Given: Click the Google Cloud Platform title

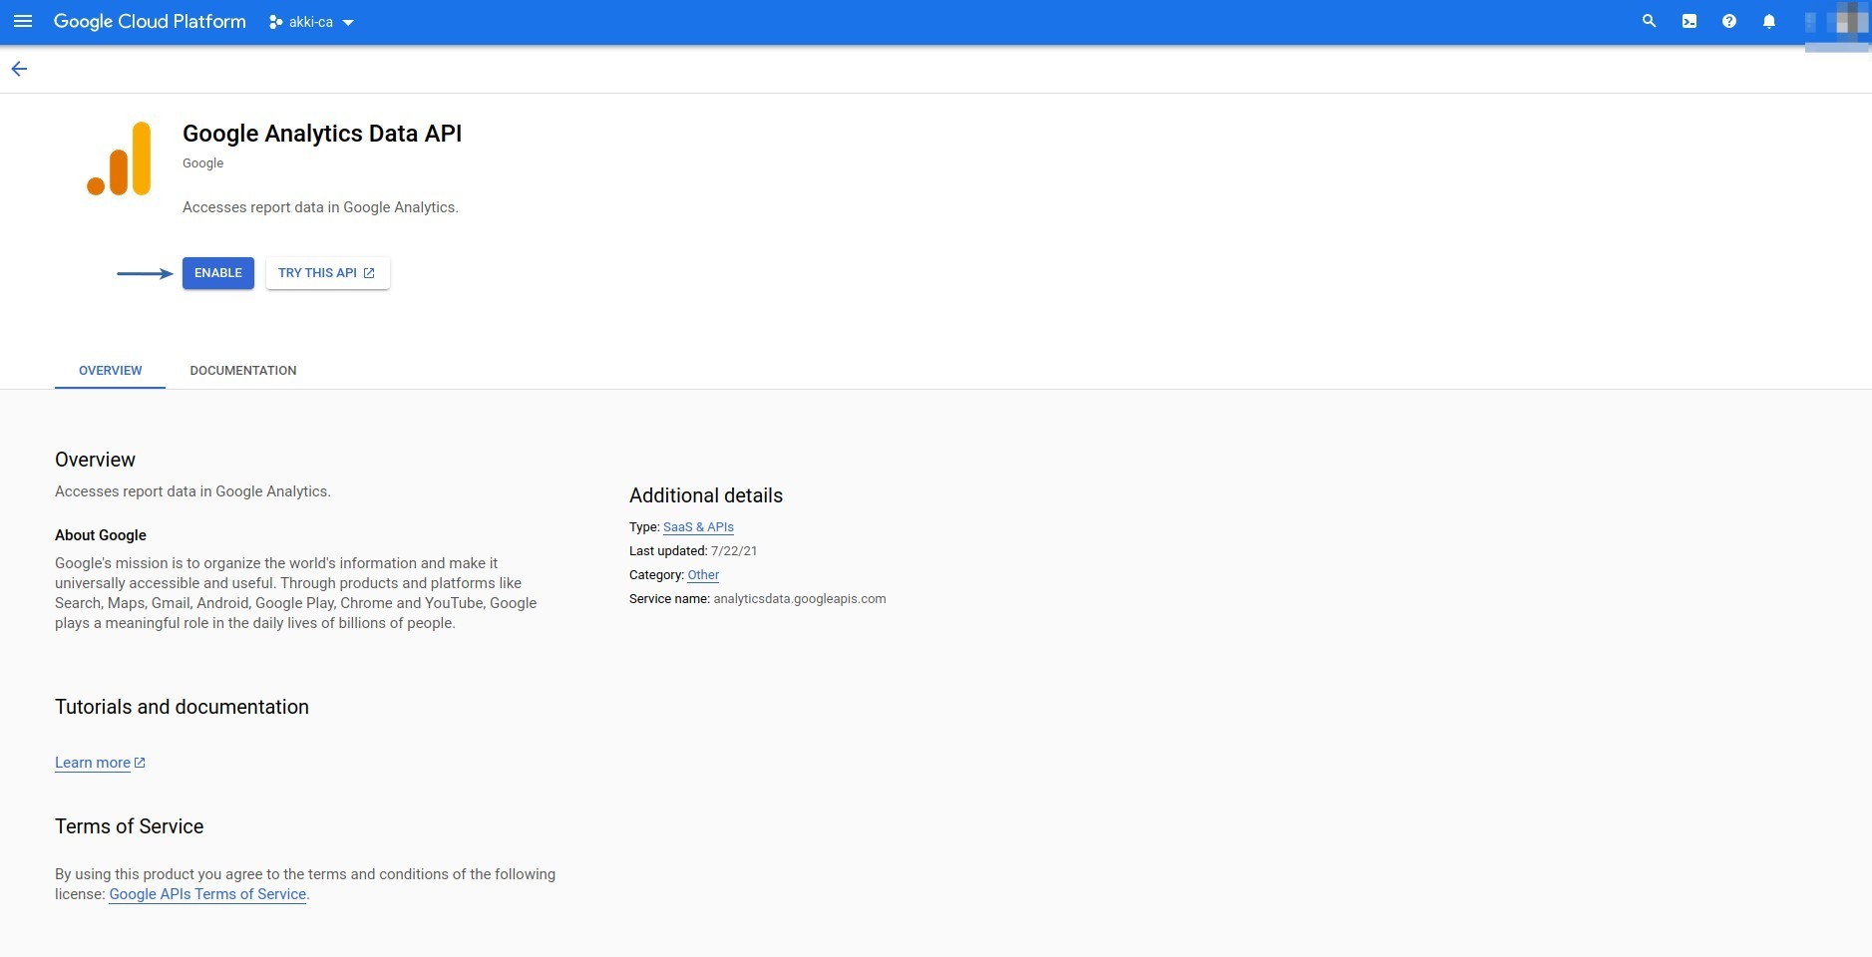Looking at the screenshot, I should [x=150, y=22].
